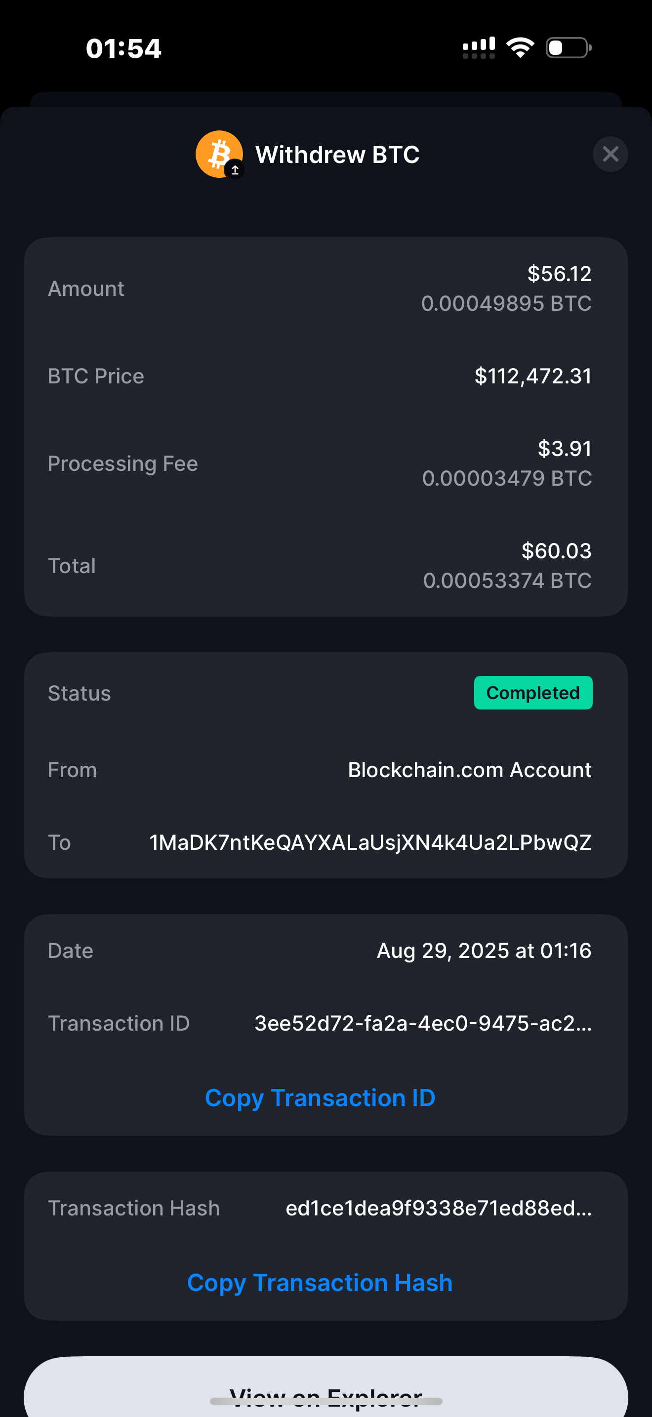Tap the orange Bitcoin withdrawal icon

(x=219, y=154)
